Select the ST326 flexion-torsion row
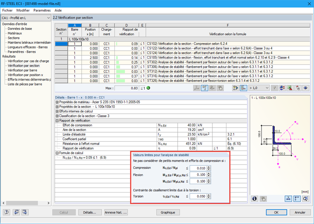This screenshot has height=224, width=314. pyautogui.click(x=183, y=81)
